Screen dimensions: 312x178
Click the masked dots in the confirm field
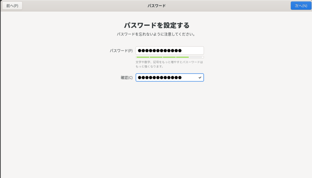159,78
